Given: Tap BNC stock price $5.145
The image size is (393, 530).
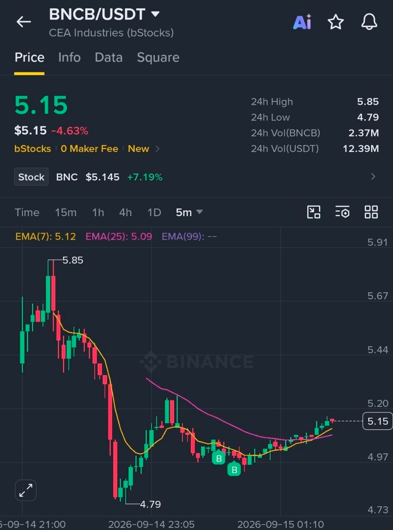Looking at the screenshot, I should point(103,177).
